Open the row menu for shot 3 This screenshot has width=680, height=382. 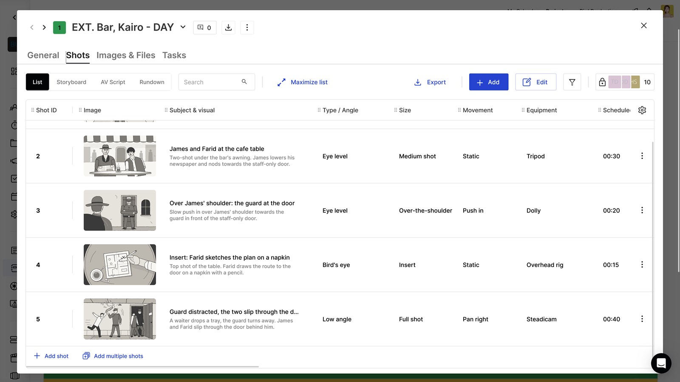tap(642, 211)
